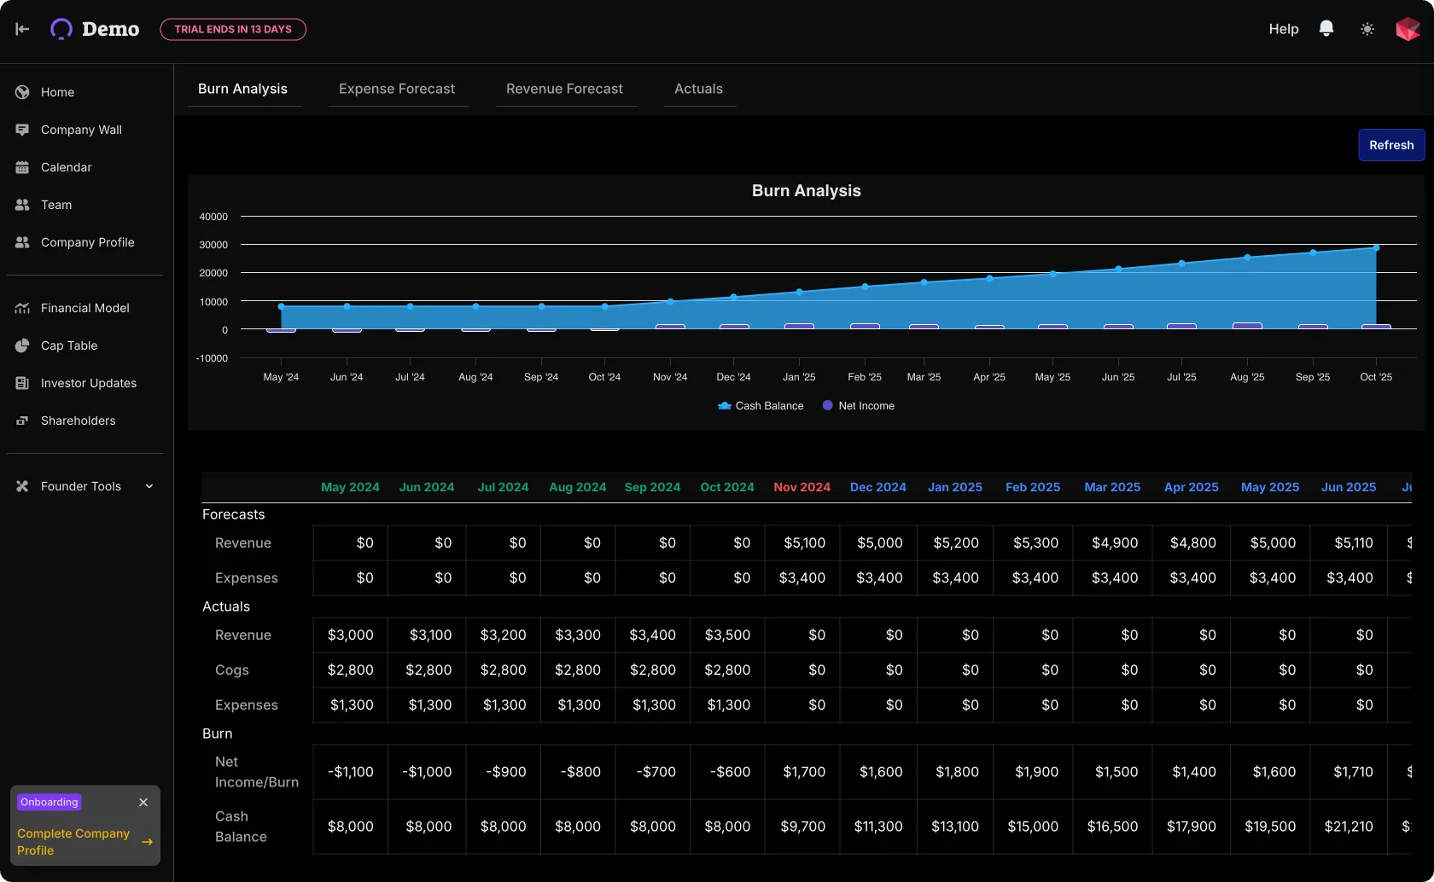Screen dimensions: 1434x882
Task: Click the Demo logo icon
Action: (61, 29)
